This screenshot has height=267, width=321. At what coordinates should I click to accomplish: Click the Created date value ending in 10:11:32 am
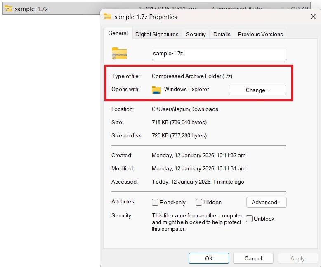point(198,156)
